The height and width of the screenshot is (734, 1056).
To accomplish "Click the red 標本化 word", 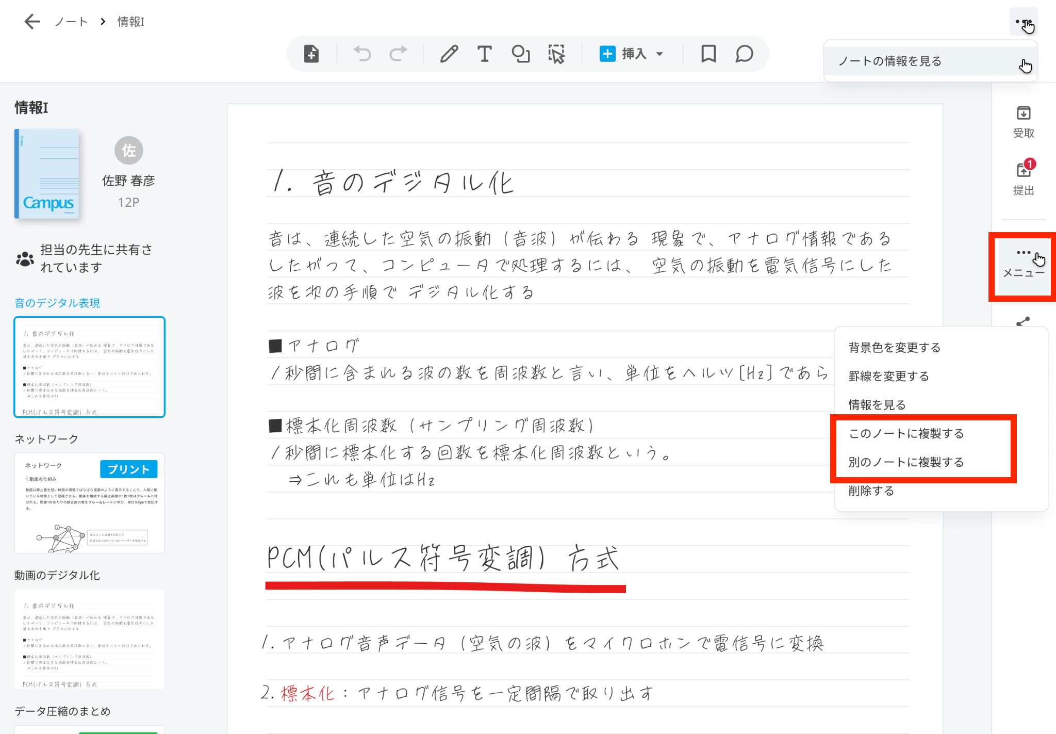I will pos(308,694).
